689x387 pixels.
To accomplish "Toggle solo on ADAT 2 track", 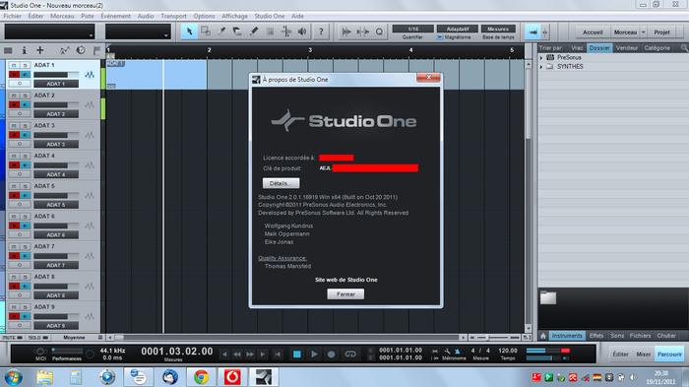I will coord(25,96).
